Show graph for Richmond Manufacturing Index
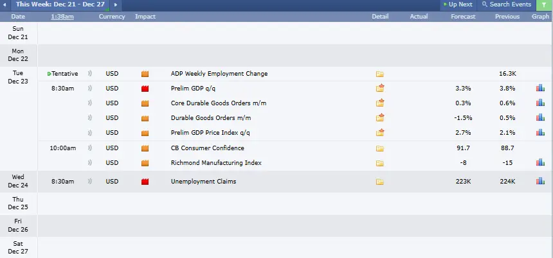The image size is (553, 258). (x=540, y=162)
